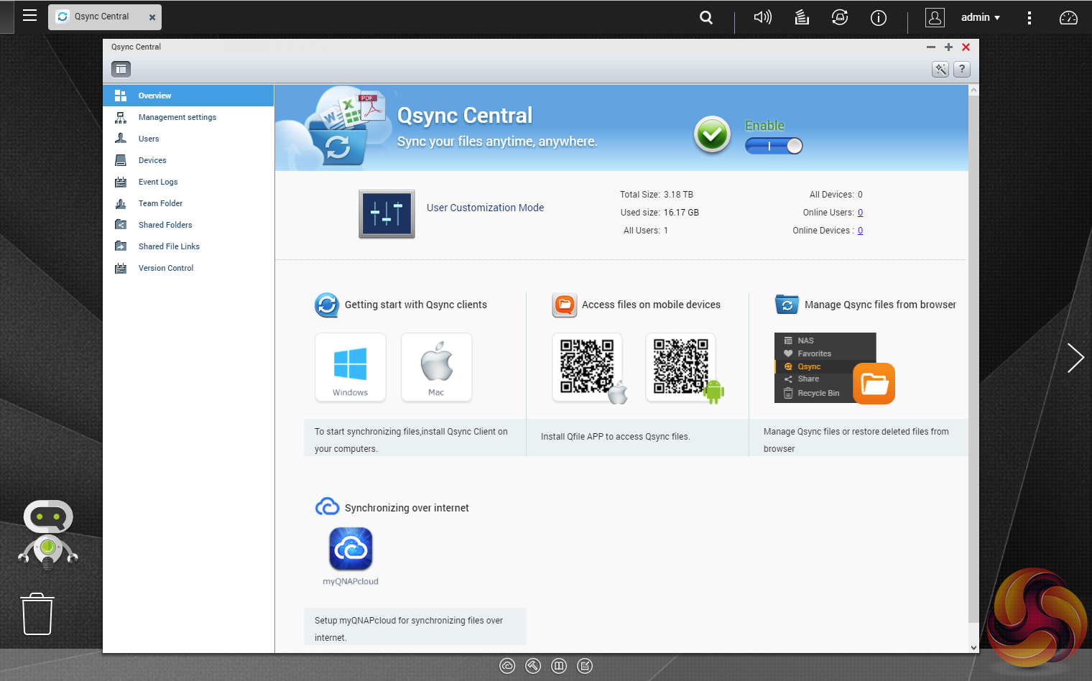The height and width of the screenshot is (681, 1092).
Task: Open the QTS main menu hamburger icon
Action: 29,16
